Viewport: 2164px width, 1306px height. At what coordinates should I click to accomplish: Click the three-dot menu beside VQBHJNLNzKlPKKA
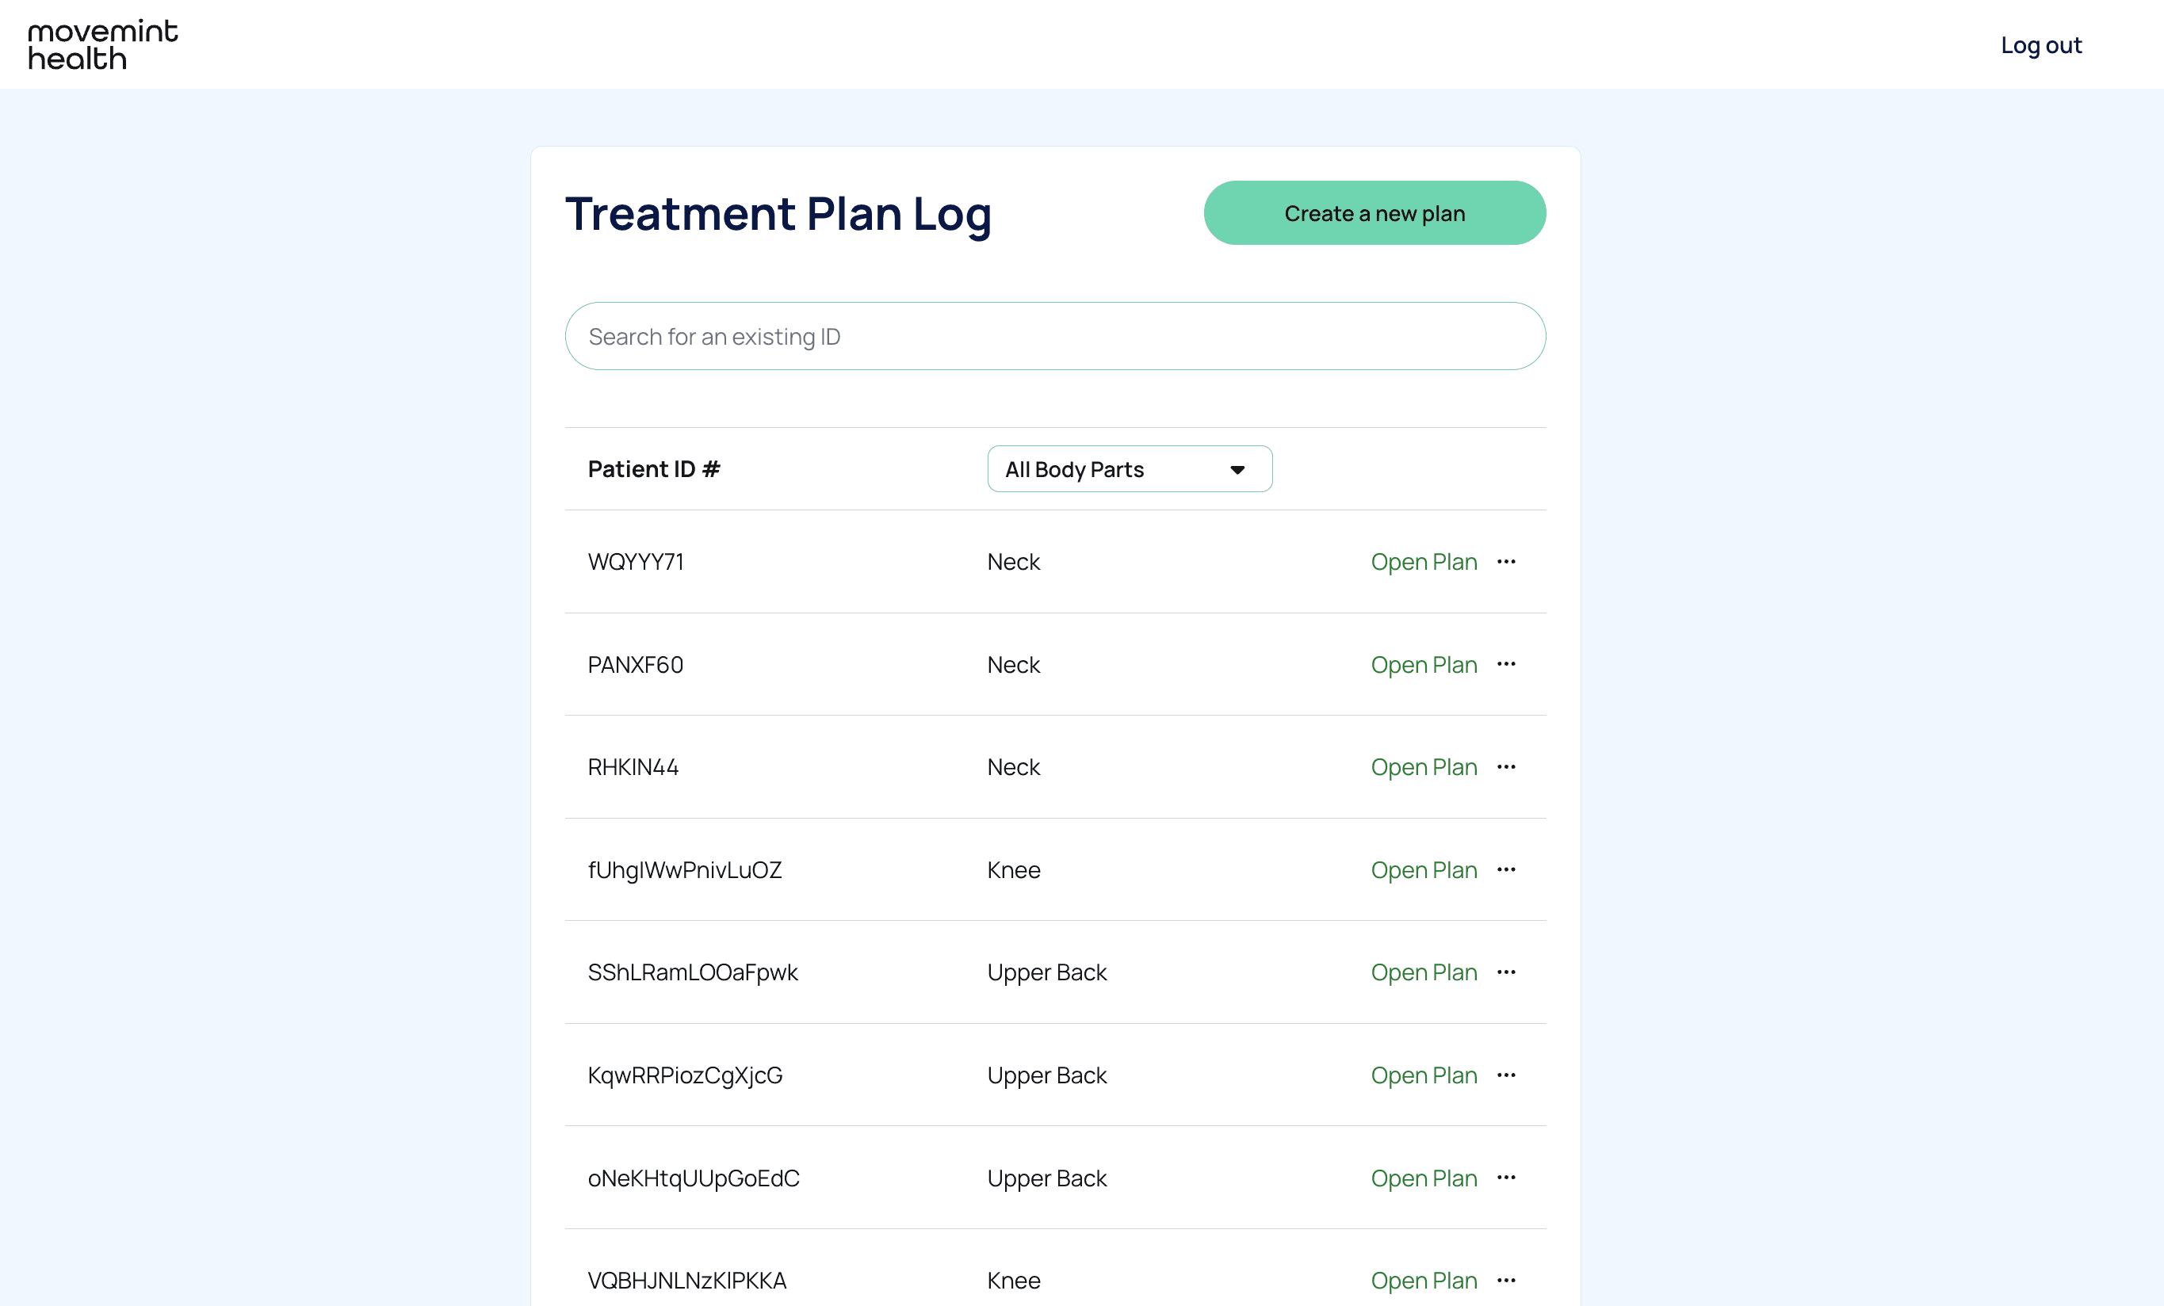(1506, 1281)
